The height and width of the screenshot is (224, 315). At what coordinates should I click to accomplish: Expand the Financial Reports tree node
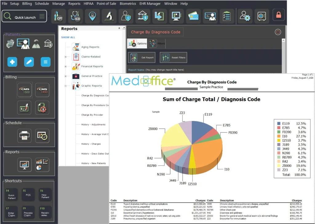coord(66,66)
